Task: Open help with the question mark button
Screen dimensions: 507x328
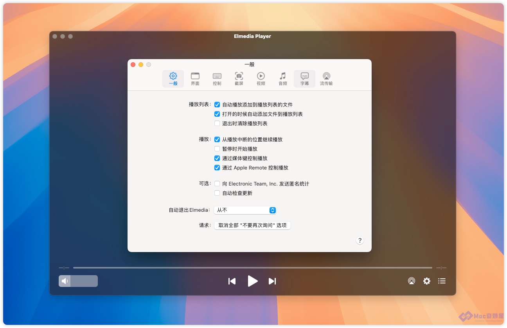Action: pos(360,240)
